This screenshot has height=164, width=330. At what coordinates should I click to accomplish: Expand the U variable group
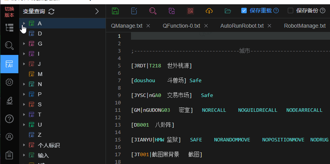pos(24,125)
